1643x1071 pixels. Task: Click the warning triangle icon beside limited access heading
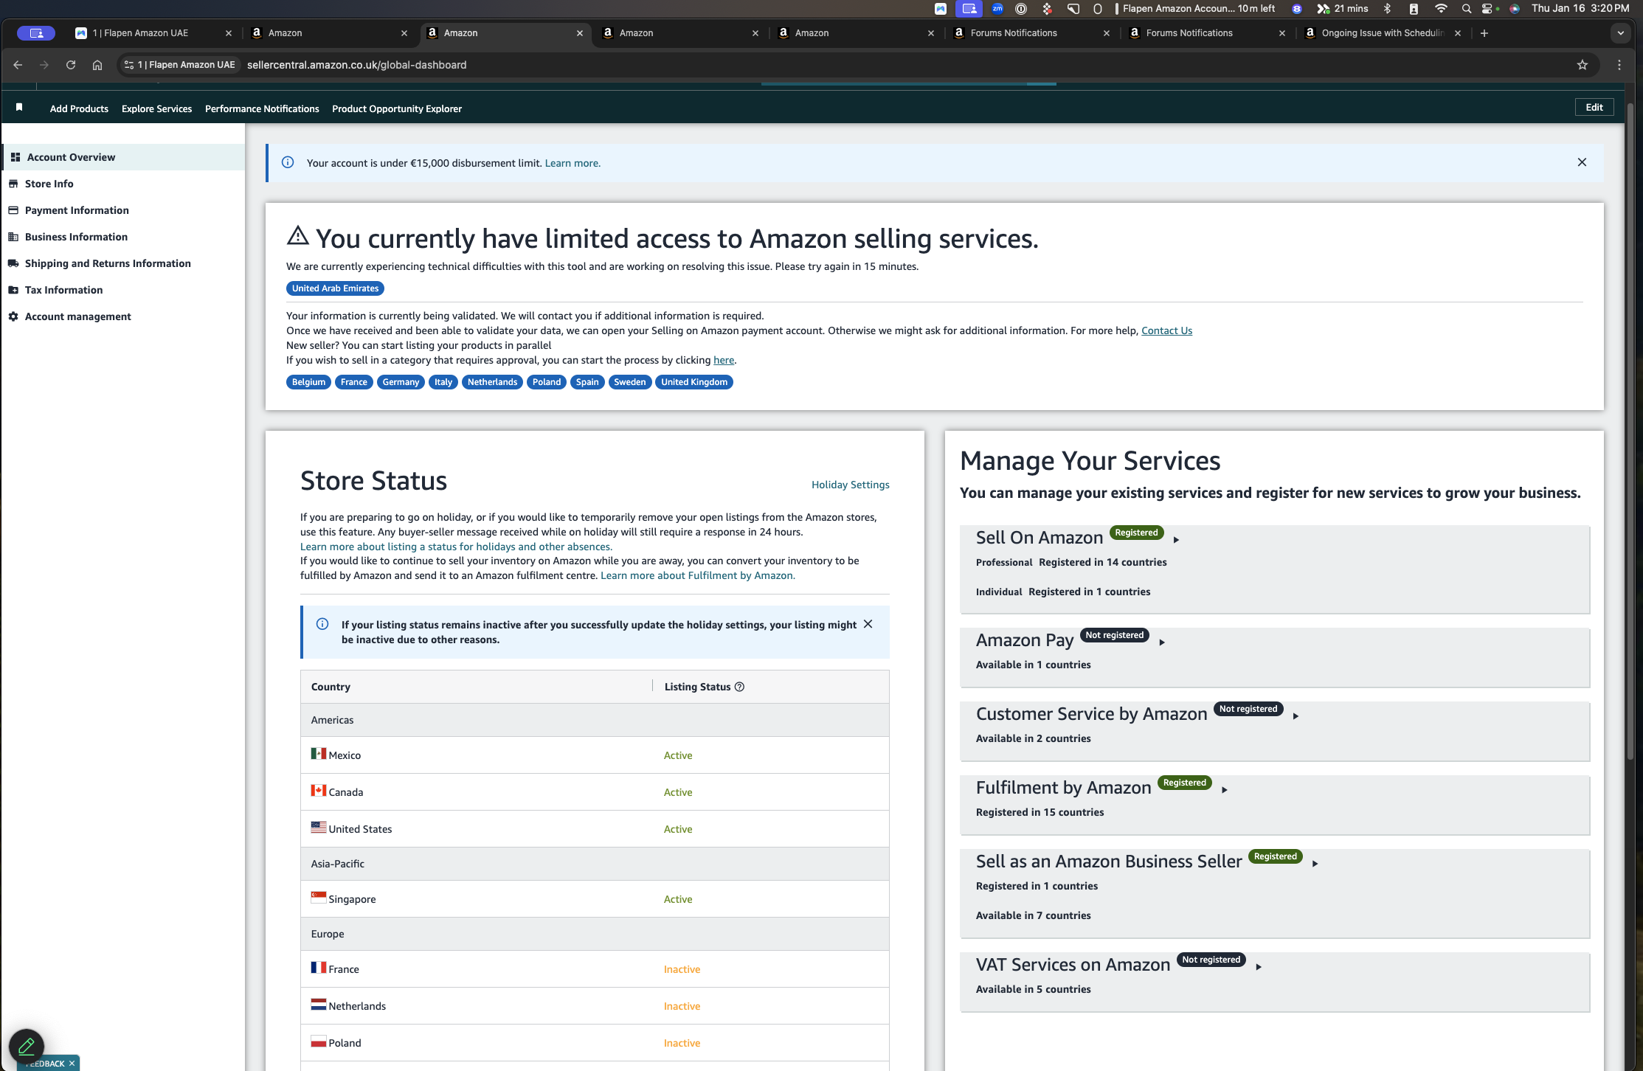pos(297,235)
